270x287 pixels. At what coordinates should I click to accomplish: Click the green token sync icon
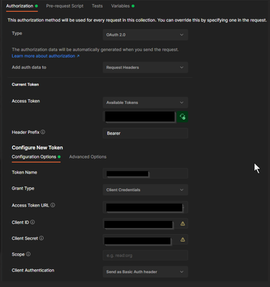(x=182, y=117)
